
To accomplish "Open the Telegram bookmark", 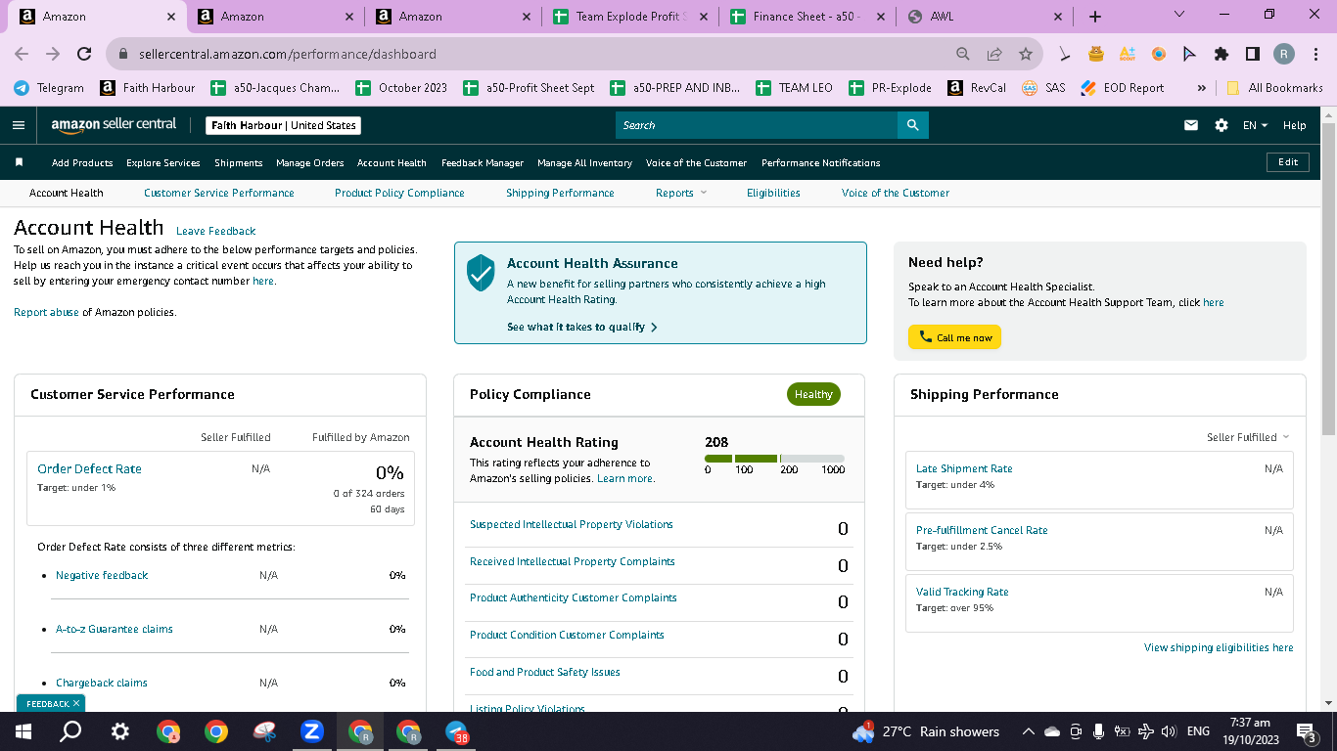I will (49, 87).
